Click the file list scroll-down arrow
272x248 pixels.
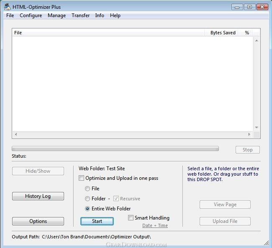tap(257, 128)
